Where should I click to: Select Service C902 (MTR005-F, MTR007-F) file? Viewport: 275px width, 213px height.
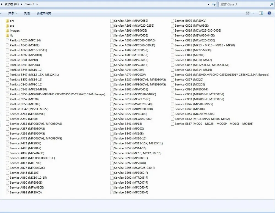click(x=199, y=94)
